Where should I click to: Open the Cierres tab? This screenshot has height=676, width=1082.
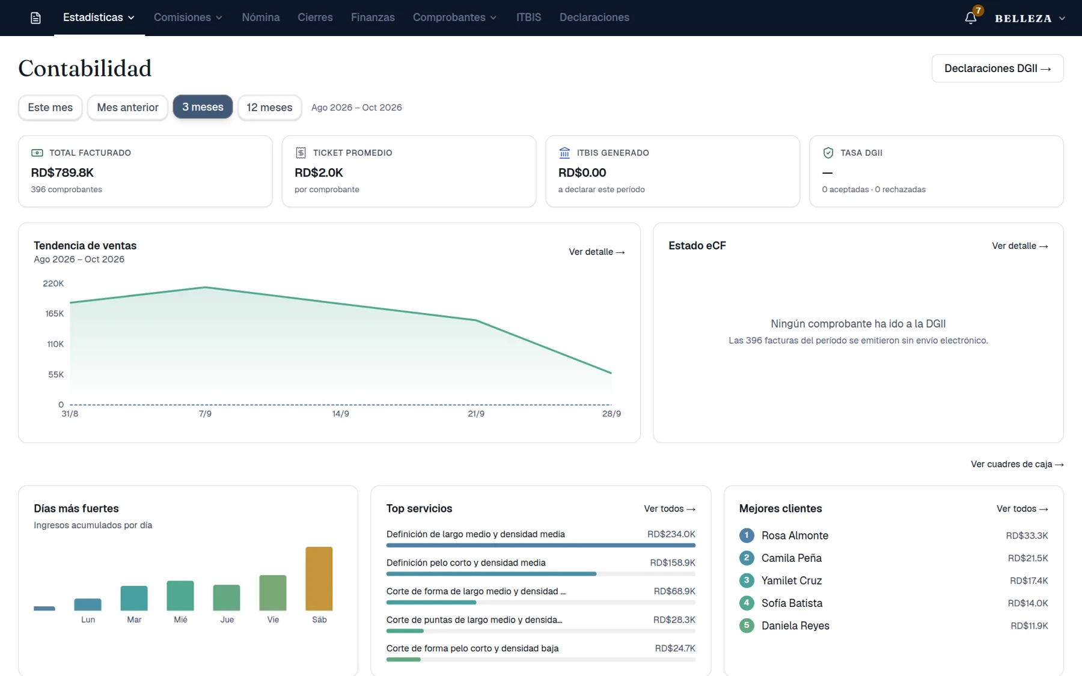point(315,17)
